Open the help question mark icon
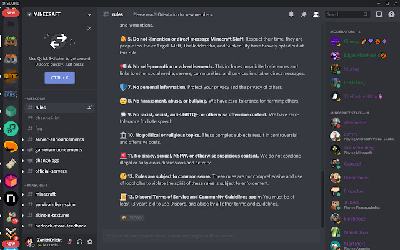Image resolution: width=400 pixels, height=250 pixels. pyautogui.click(x=391, y=14)
